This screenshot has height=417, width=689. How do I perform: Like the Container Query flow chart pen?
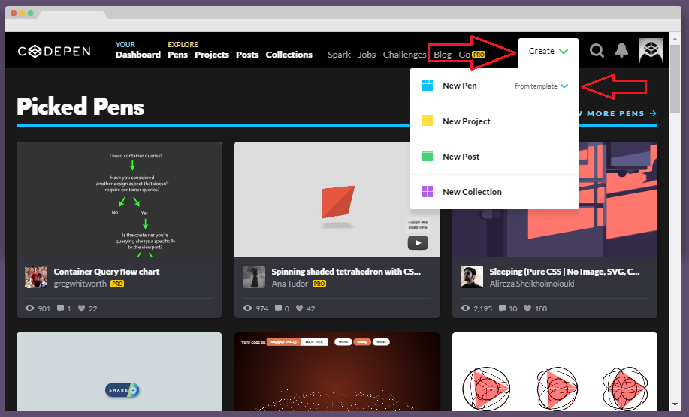pos(81,308)
